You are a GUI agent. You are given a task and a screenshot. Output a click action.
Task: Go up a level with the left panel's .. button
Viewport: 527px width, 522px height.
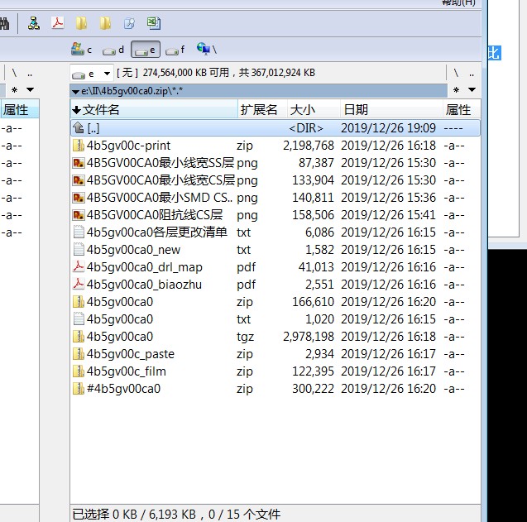click(x=30, y=74)
